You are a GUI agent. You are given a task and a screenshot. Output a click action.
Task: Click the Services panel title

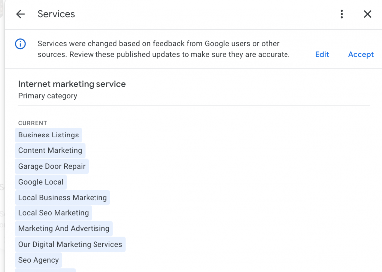56,14
